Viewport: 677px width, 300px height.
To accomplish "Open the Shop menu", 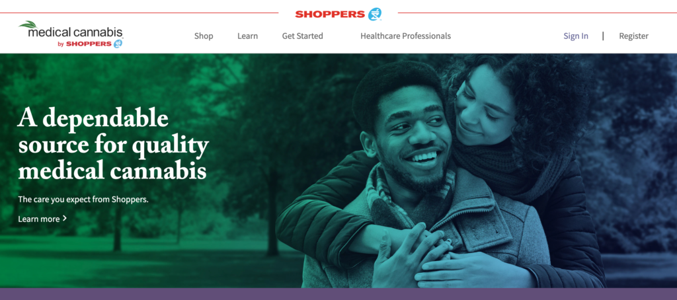I will (x=204, y=36).
